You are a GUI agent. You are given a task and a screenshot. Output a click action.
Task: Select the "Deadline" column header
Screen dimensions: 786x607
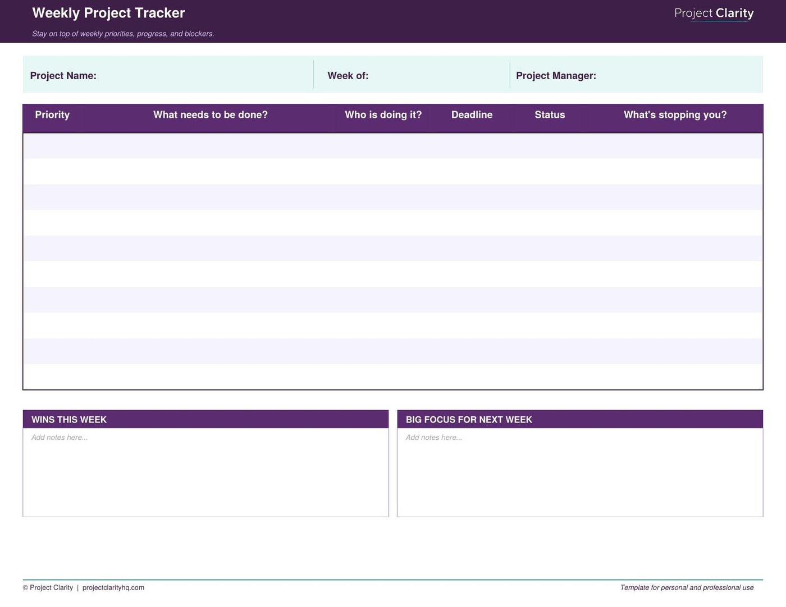click(x=472, y=115)
